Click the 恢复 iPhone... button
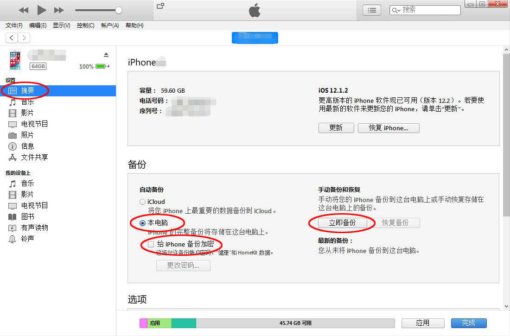Viewport: 510px width, 336px height. pyautogui.click(x=389, y=128)
